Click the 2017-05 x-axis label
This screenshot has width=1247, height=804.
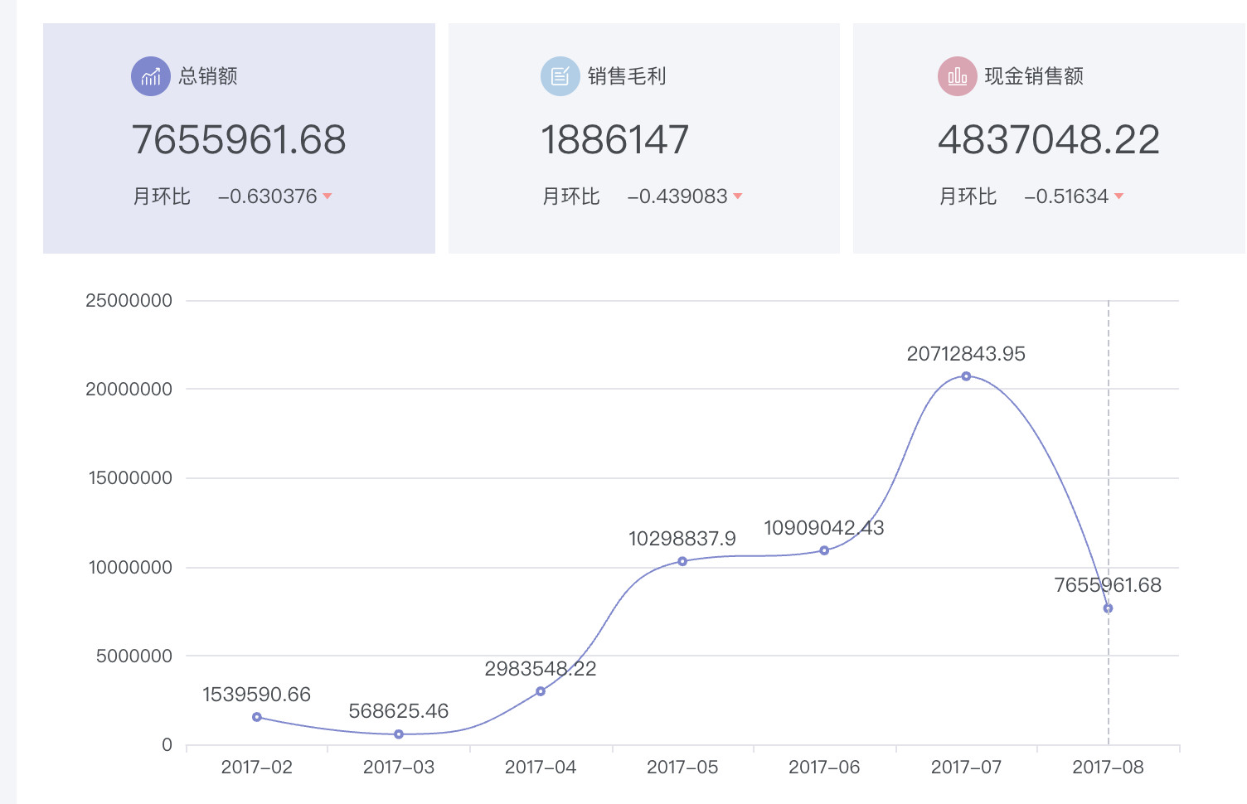pyautogui.click(x=682, y=768)
